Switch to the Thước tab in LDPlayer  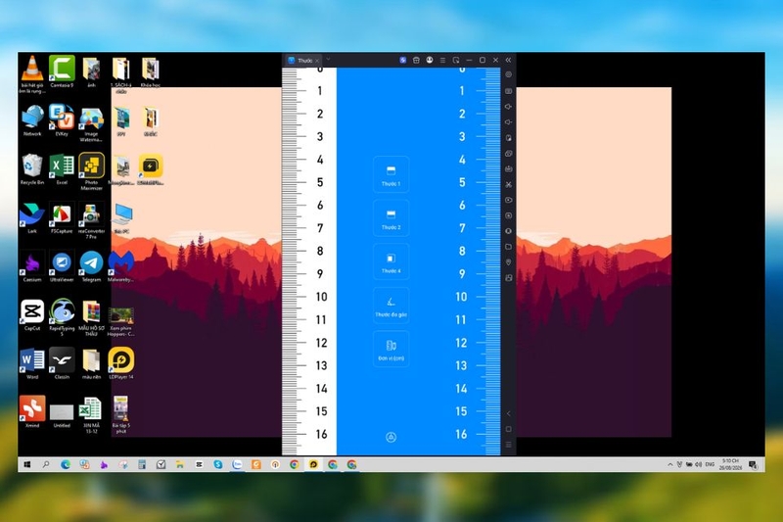point(303,61)
